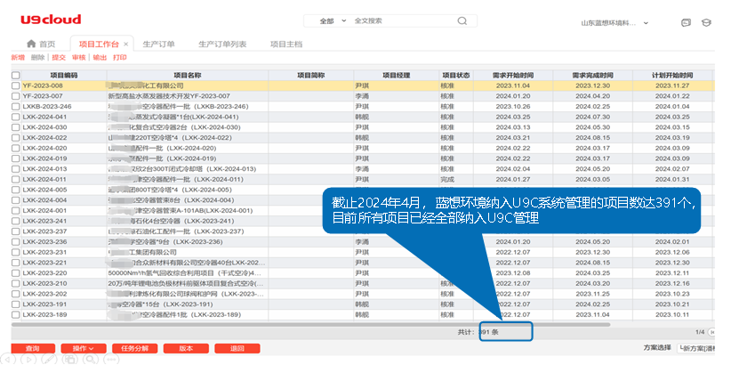Screen dimensions: 739x365
Task: Click manager 李涌 in row YF-2023-007
Action: (362, 96)
